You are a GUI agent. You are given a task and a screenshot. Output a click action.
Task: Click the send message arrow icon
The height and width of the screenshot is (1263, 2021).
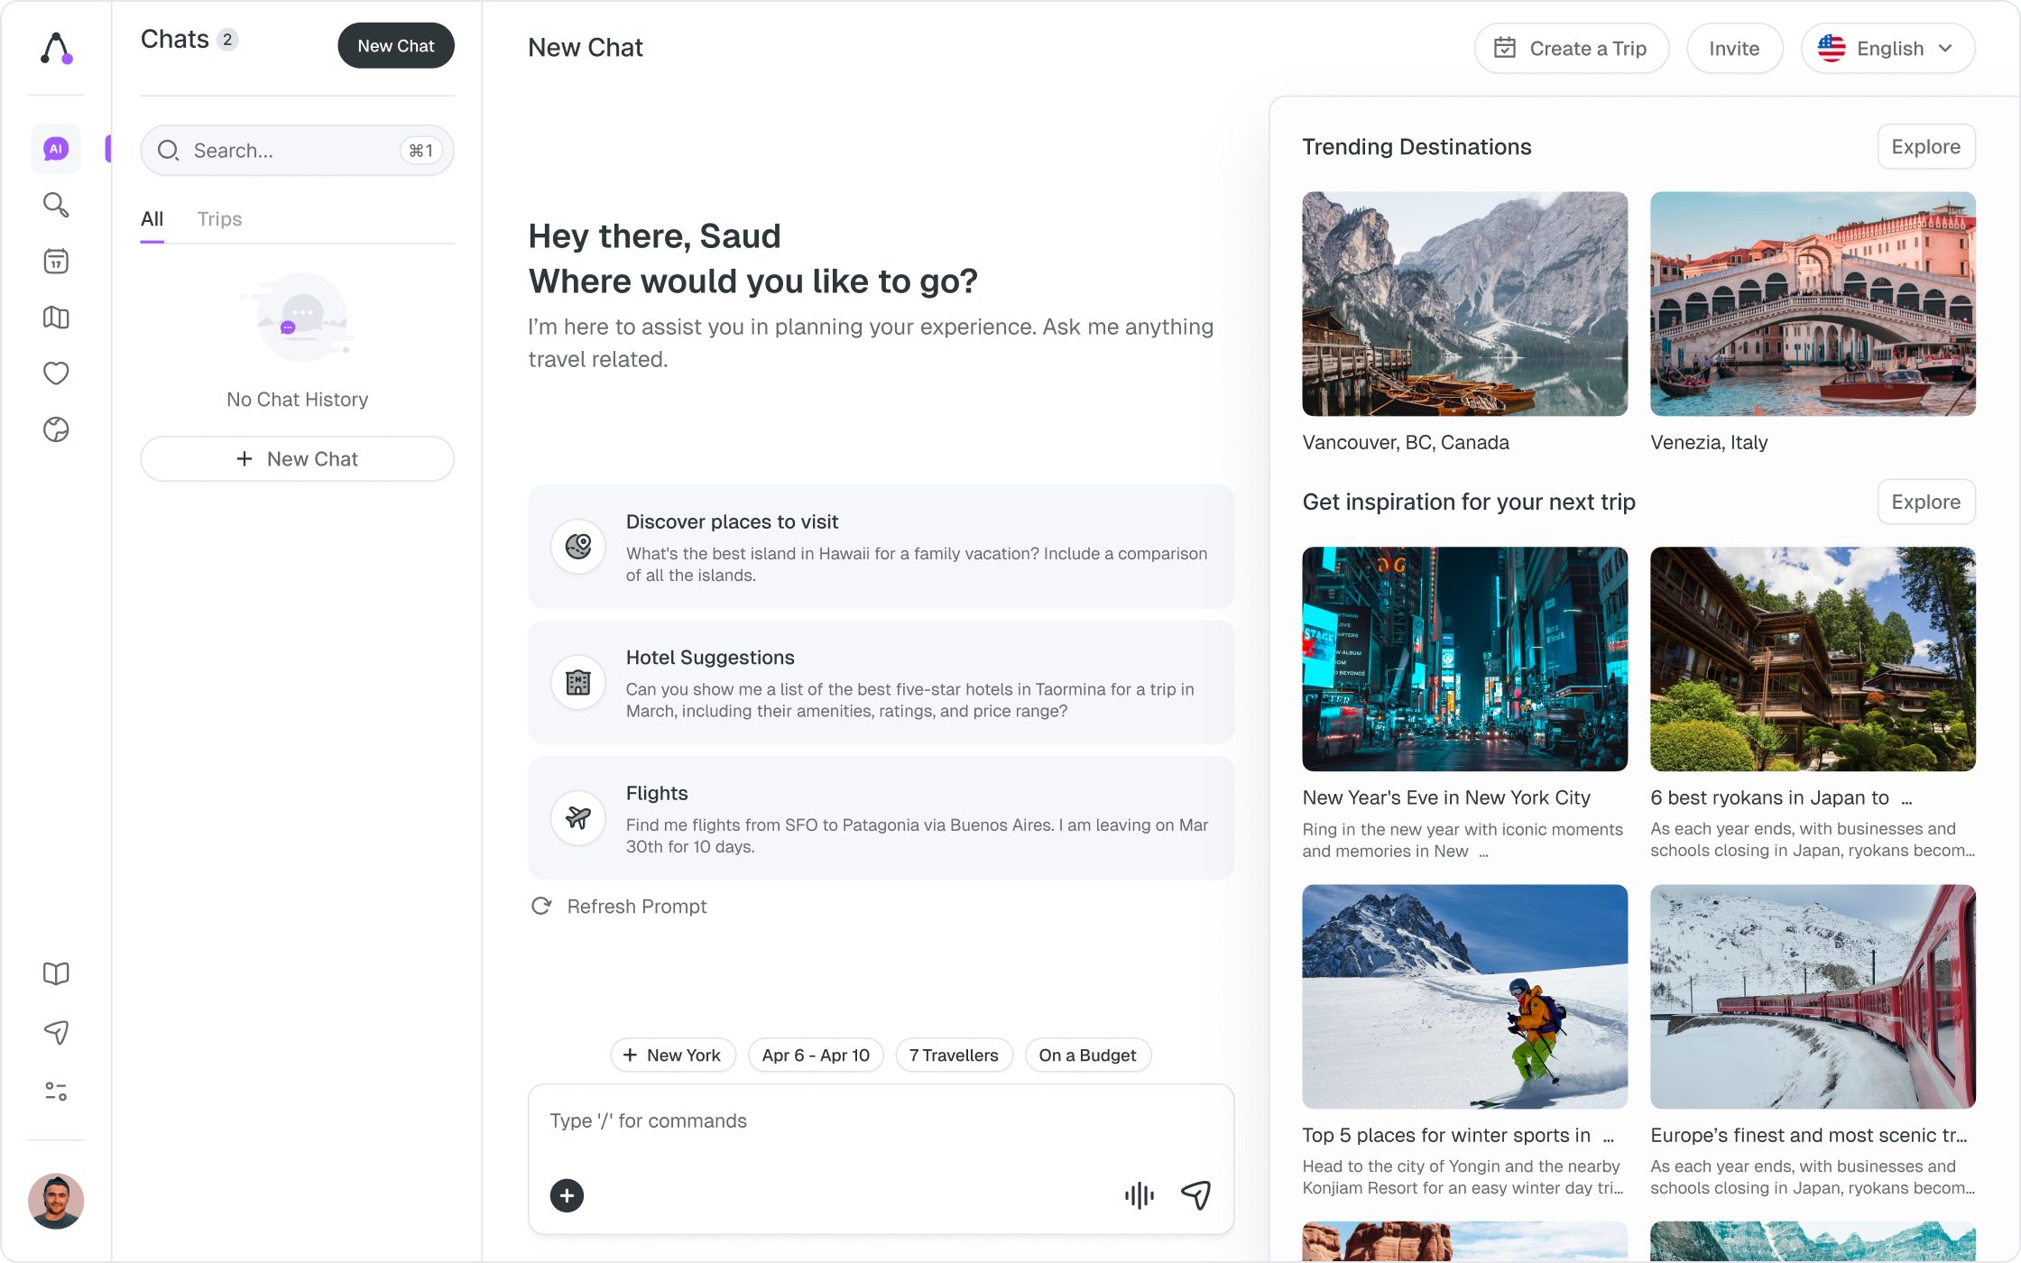pyautogui.click(x=1196, y=1195)
